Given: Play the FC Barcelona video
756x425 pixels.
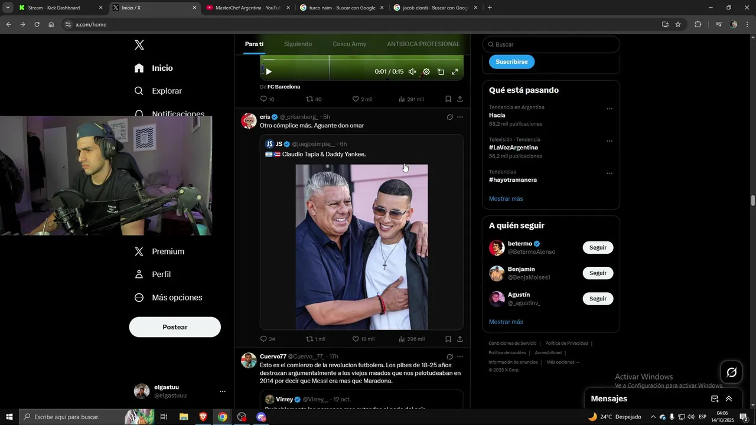Looking at the screenshot, I should 269,72.
